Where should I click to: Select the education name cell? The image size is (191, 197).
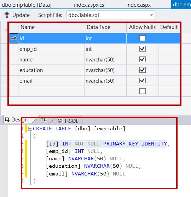tap(51, 70)
